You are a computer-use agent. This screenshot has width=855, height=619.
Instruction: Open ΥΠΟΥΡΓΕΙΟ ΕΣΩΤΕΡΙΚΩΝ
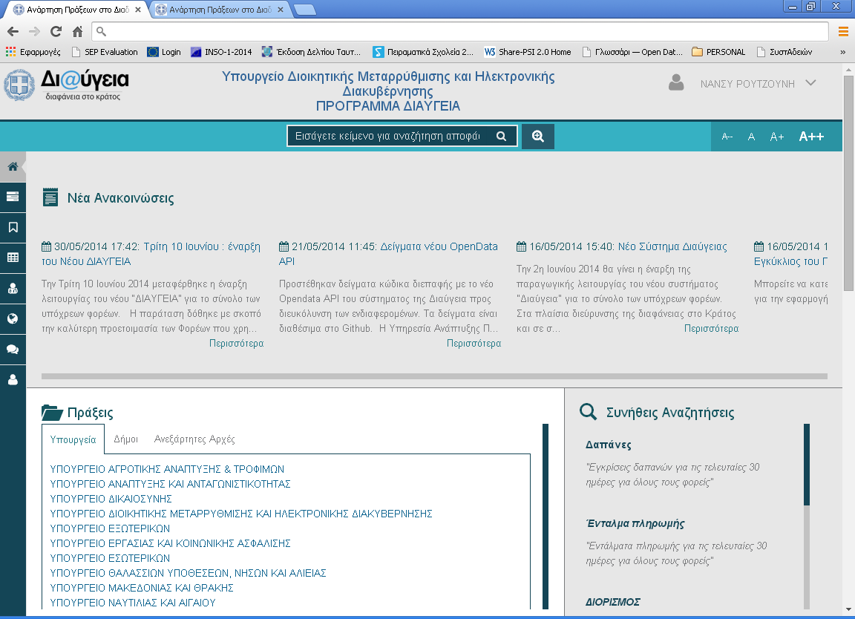click(x=110, y=558)
